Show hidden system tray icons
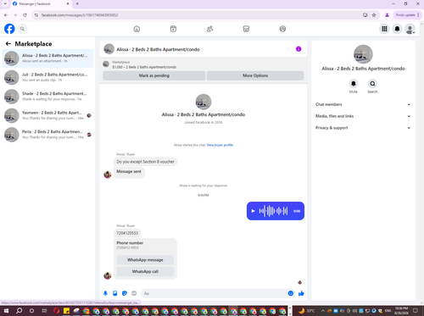The height and width of the screenshot is (316, 424). 323,311
